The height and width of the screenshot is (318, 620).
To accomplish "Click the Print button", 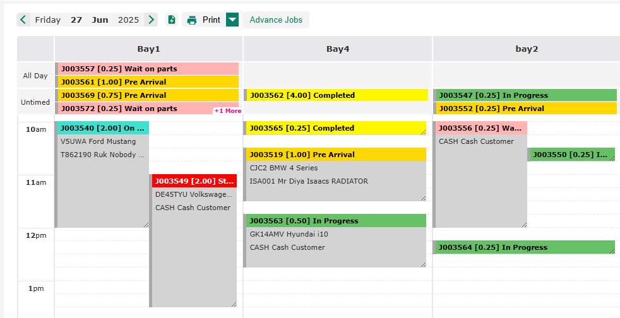I will (x=204, y=20).
